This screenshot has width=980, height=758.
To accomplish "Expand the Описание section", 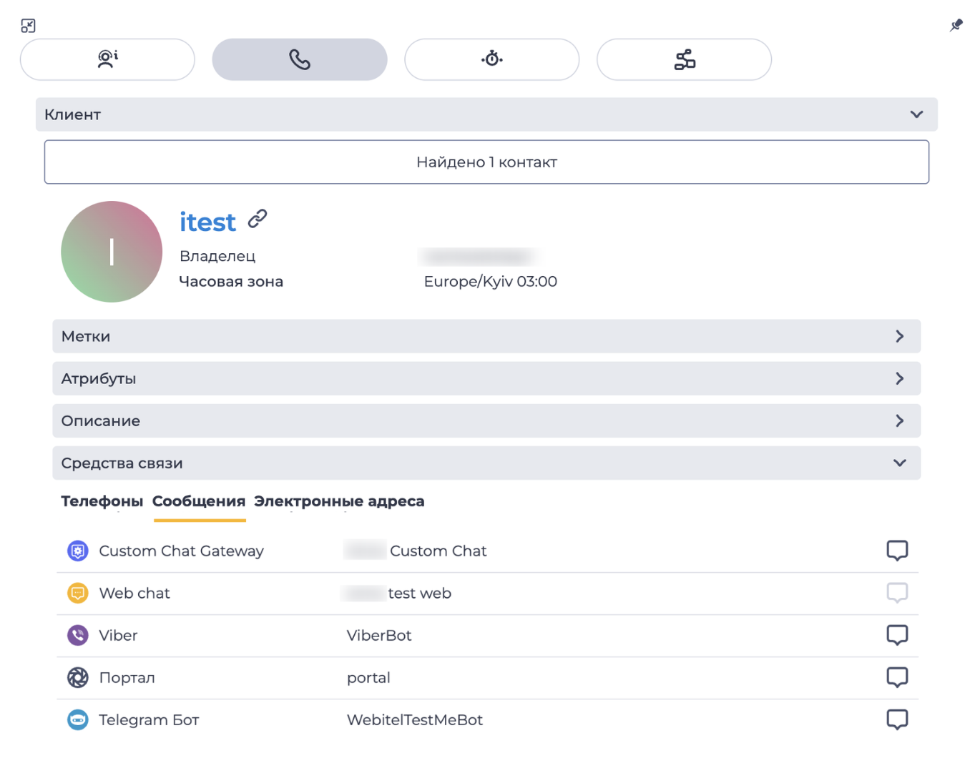I will point(486,420).
